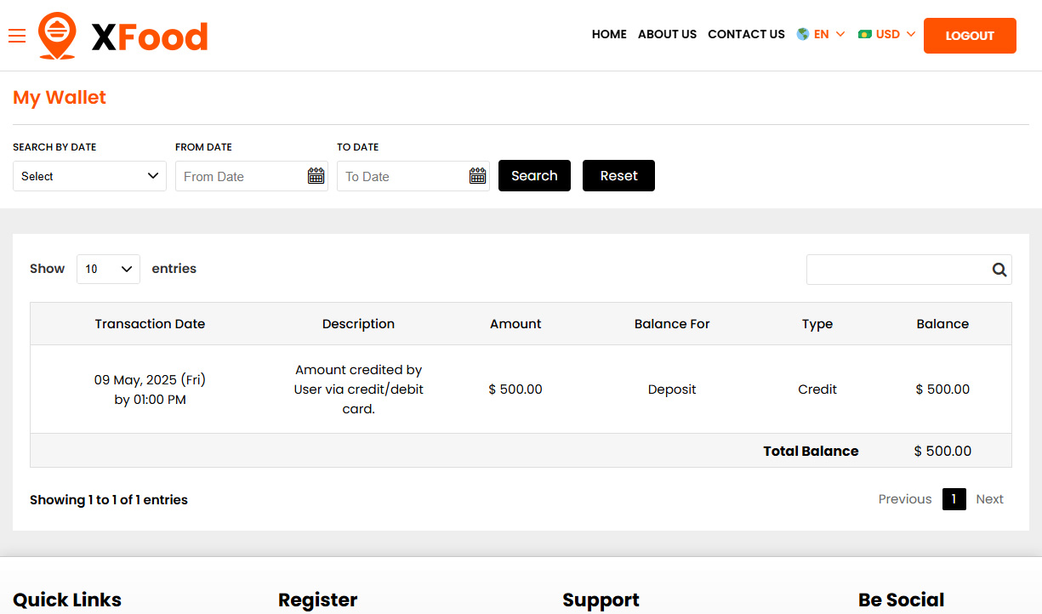Click the globe icon next to EN
Screen dimensions: 1042x614
[x=800, y=34]
